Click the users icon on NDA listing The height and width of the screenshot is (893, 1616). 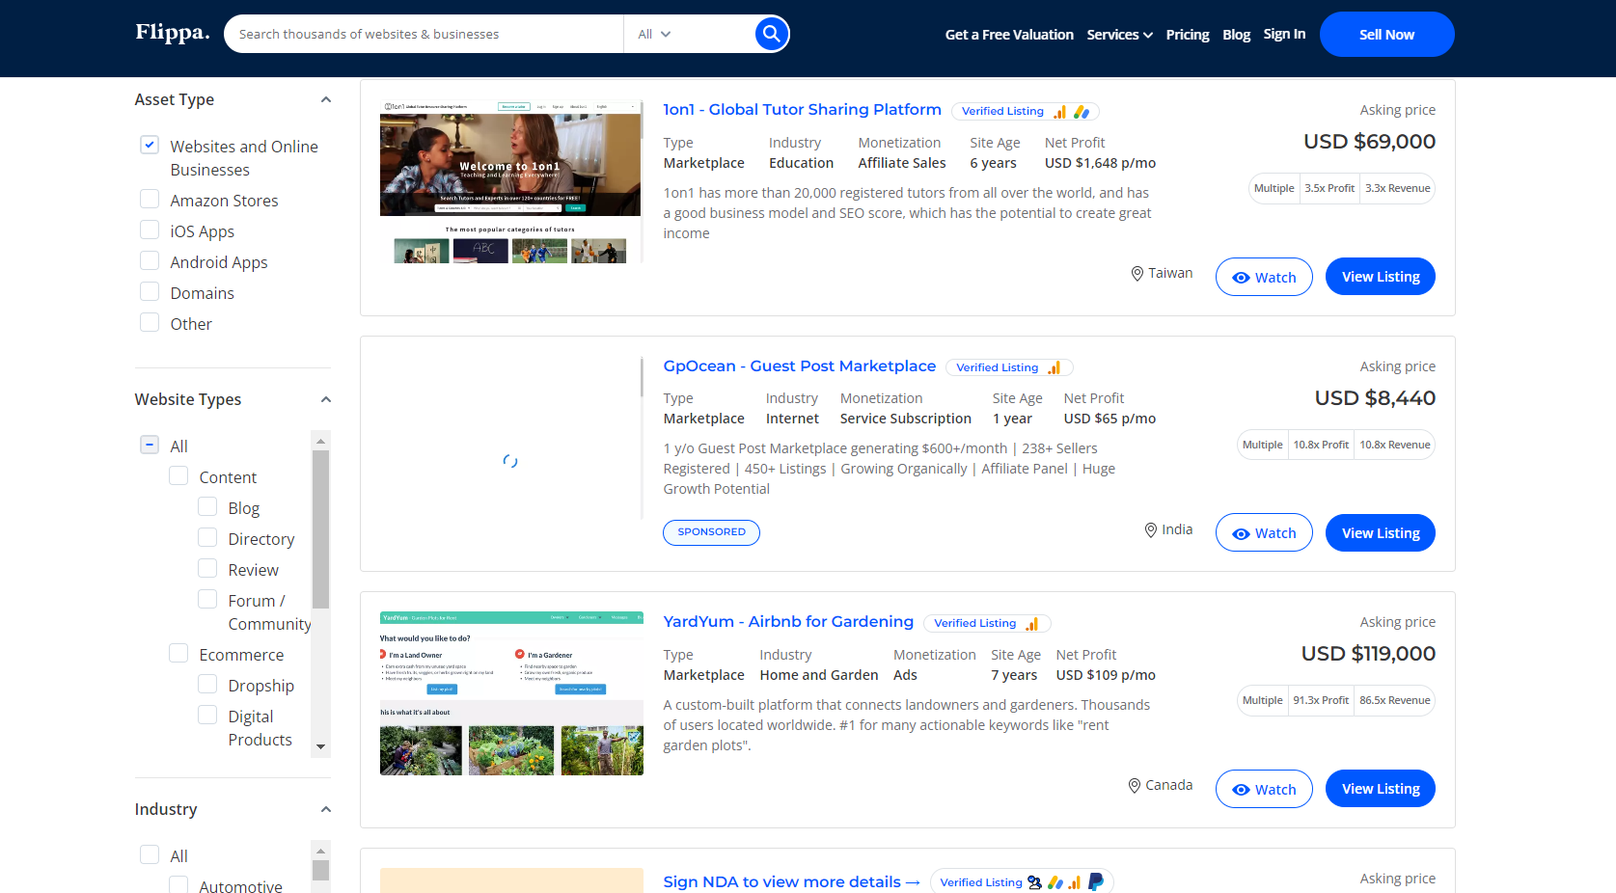[1035, 882]
